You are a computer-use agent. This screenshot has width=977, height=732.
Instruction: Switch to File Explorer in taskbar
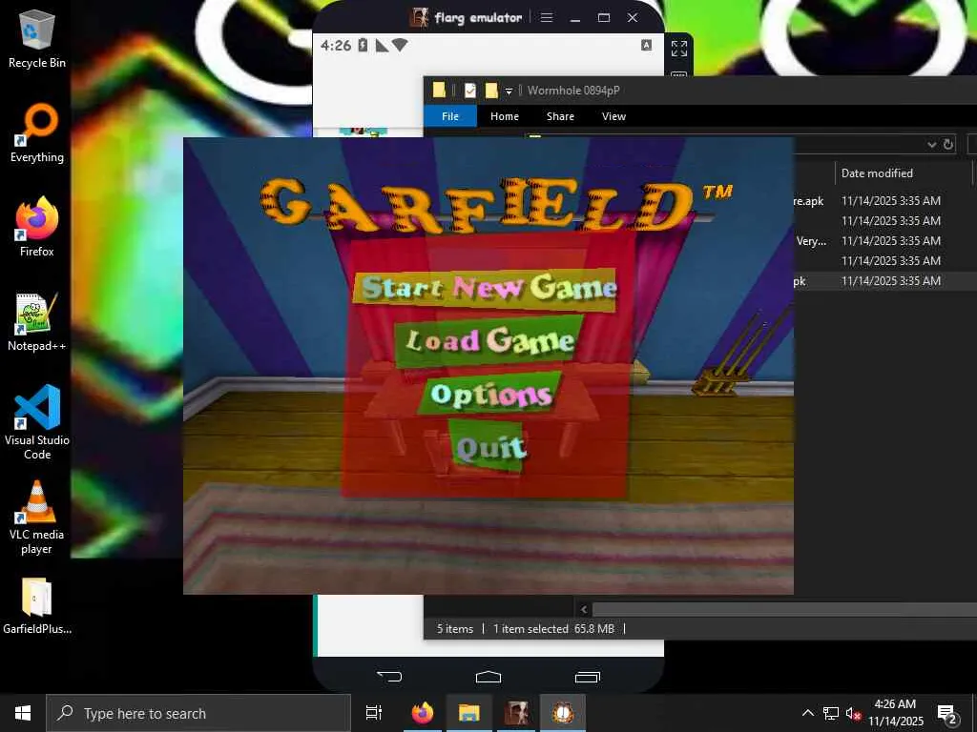[x=468, y=713]
